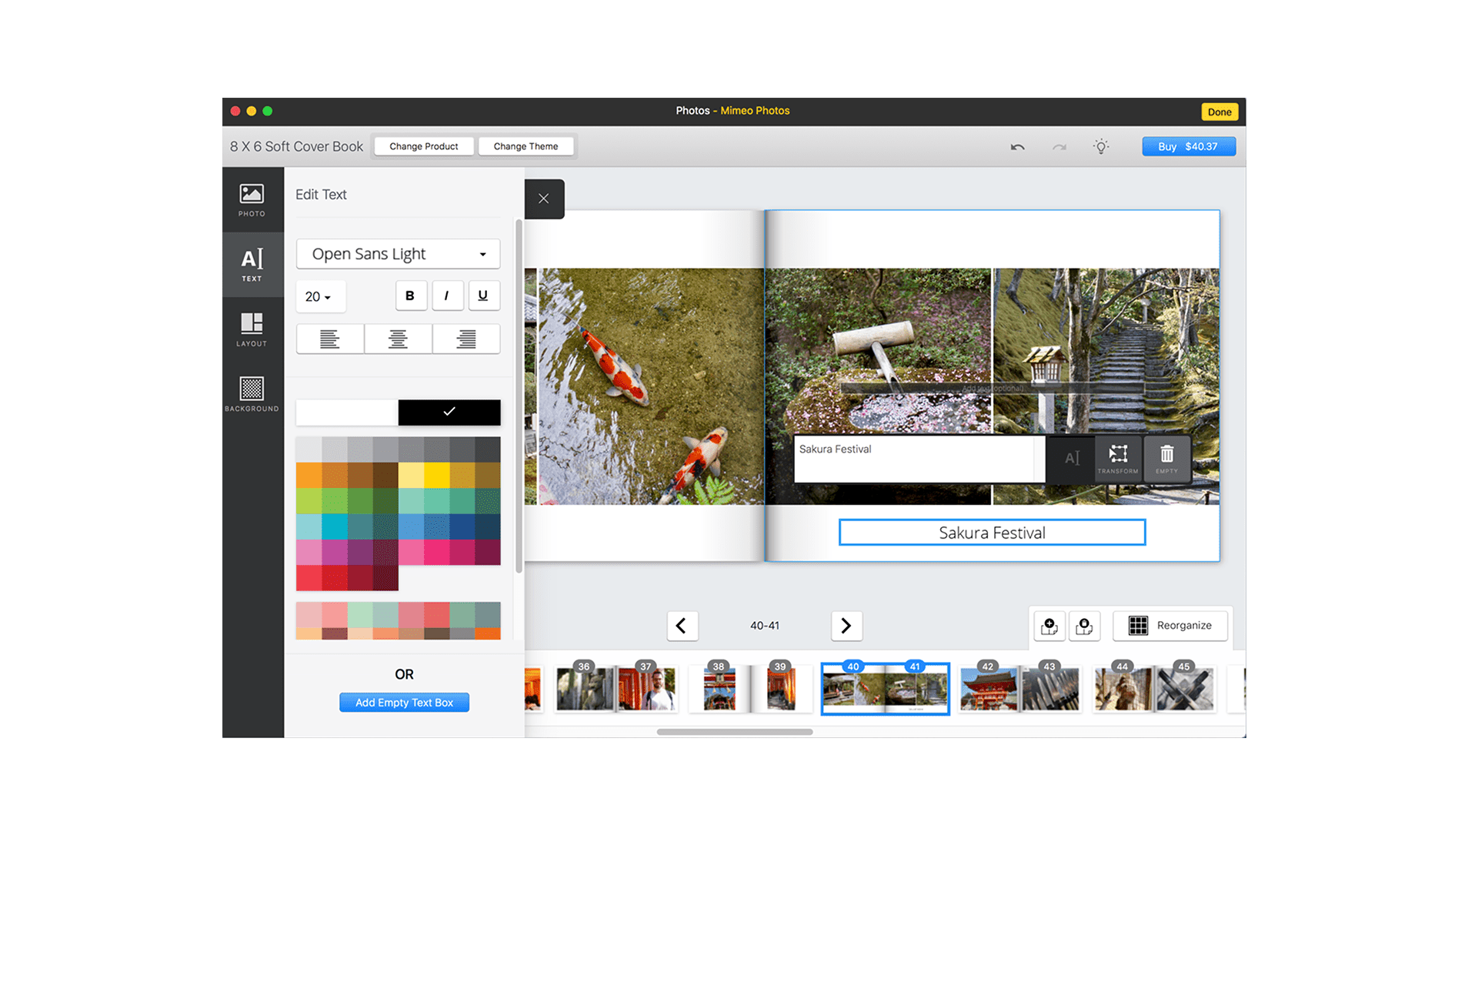Viewport: 1468px width, 999px height.
Task: Select the pages 40-41 spread thumbnail
Action: 885,689
